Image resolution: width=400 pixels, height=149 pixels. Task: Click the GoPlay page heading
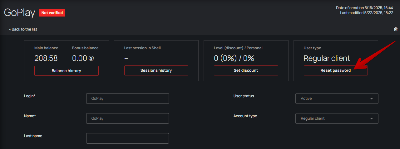coord(19,12)
